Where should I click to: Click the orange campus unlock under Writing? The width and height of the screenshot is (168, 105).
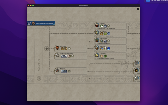tap(102, 49)
